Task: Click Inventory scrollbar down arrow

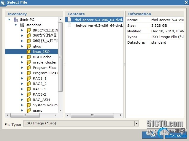Action: [x=61, y=110]
